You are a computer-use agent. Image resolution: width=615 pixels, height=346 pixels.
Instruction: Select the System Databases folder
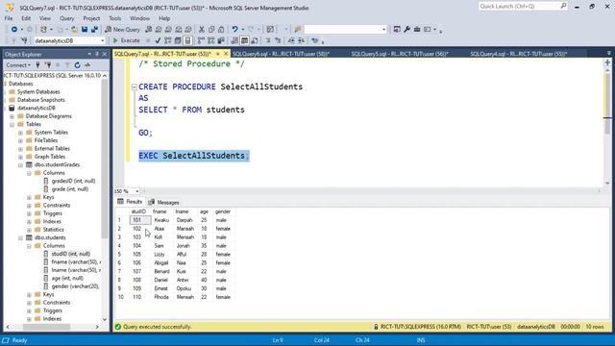coord(38,92)
